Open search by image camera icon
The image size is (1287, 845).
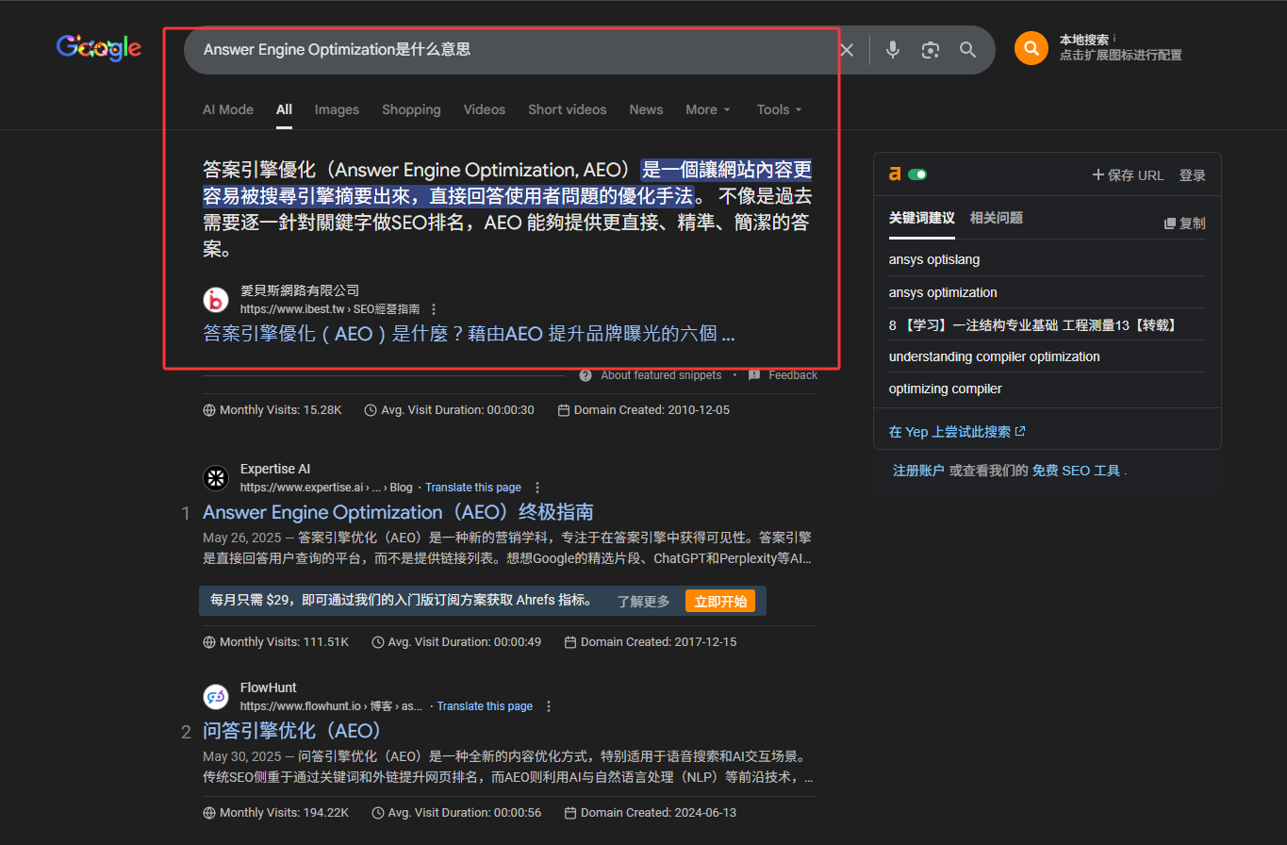tap(931, 50)
